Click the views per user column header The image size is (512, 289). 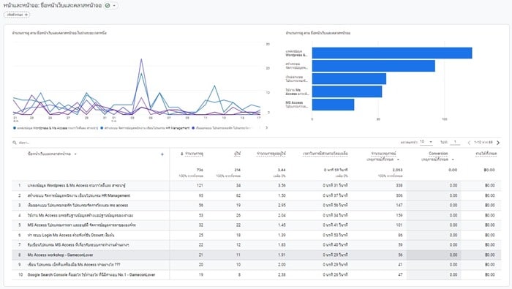point(271,154)
